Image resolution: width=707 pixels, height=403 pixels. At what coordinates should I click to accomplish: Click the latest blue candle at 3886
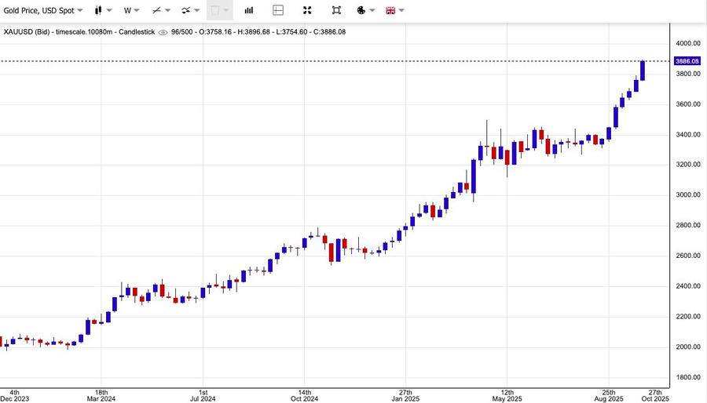click(x=643, y=71)
